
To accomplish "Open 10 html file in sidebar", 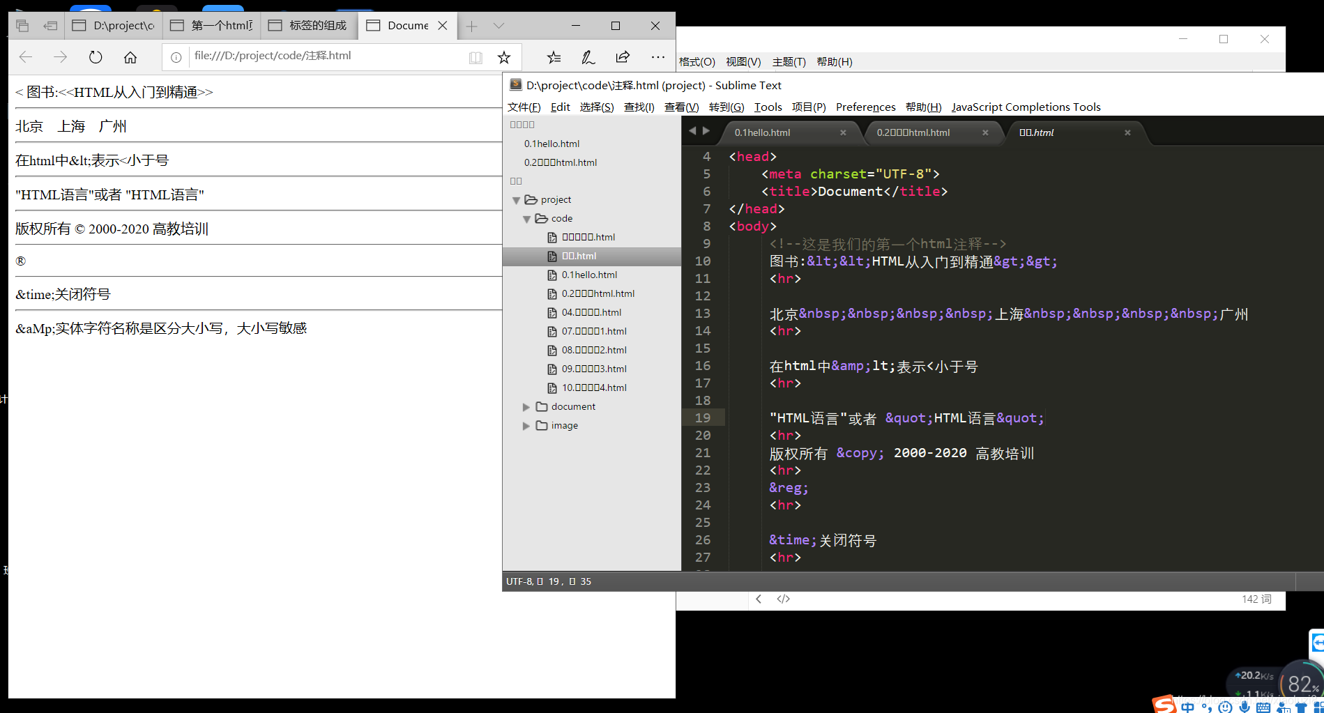I will [x=594, y=388].
